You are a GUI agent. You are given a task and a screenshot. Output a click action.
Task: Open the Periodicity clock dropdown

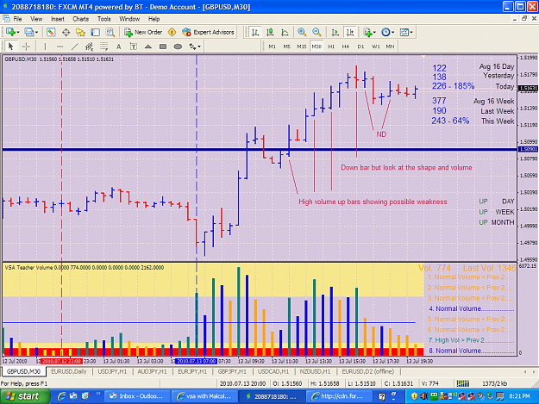click(x=388, y=32)
